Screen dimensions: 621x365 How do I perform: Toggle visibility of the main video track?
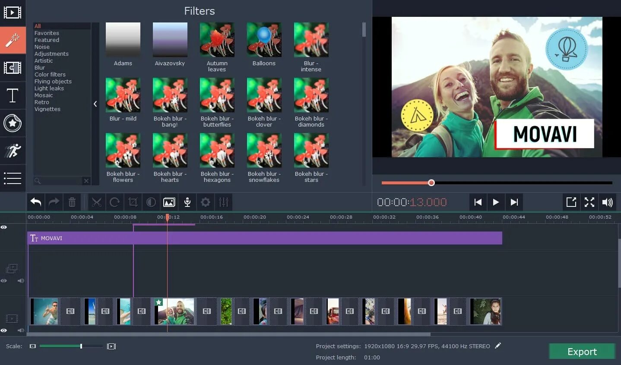point(4,330)
